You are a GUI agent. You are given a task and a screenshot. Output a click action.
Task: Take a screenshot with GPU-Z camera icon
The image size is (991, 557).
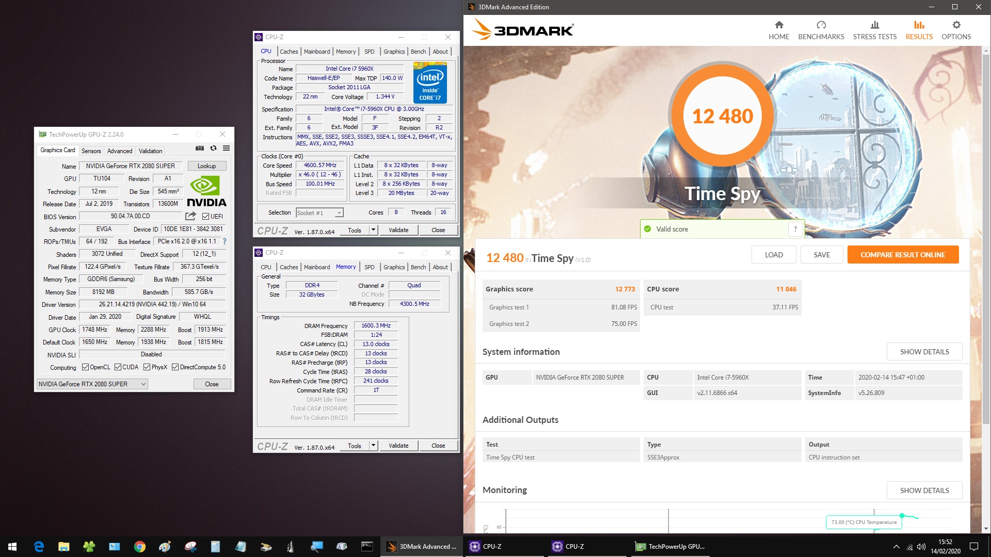200,148
